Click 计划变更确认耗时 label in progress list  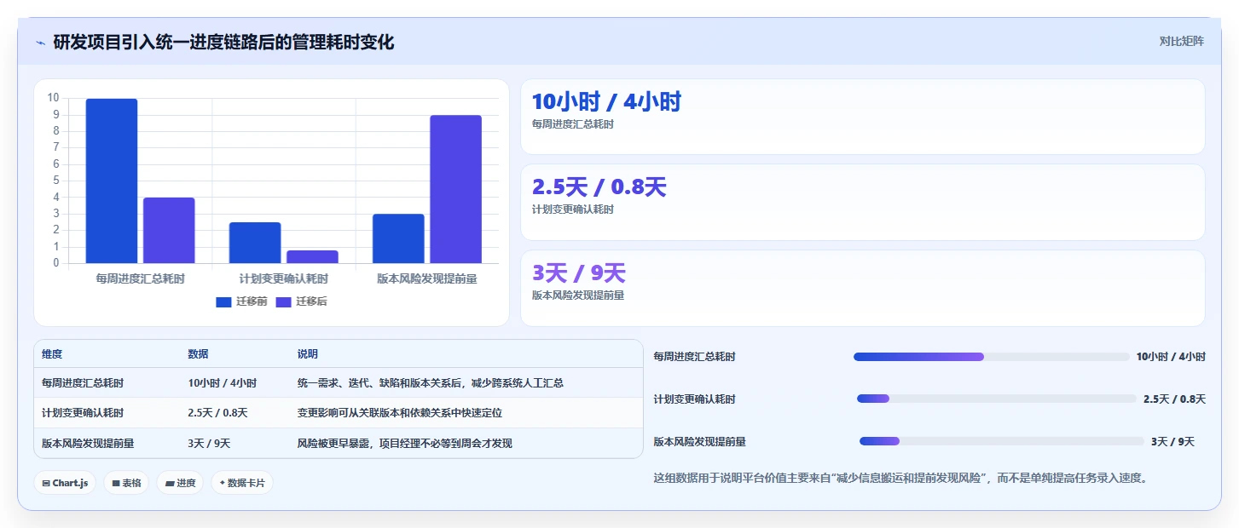point(695,399)
